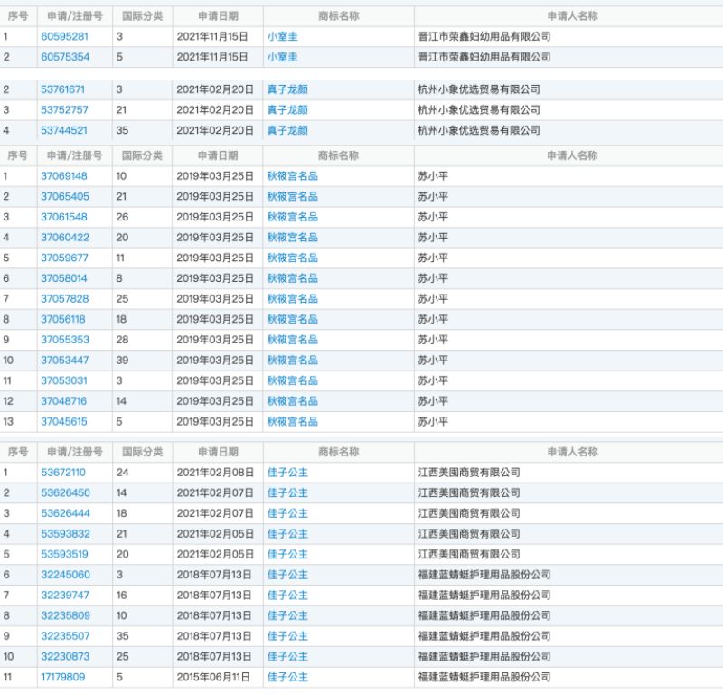
Task: Select applicant name in row 32245060
Action: [484, 575]
